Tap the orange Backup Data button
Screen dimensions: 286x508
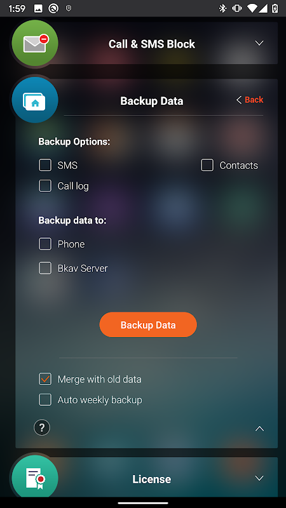pos(148,324)
